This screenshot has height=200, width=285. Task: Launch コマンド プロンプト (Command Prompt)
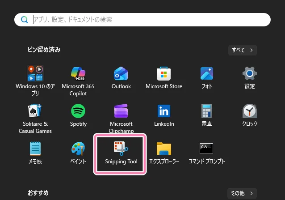pyautogui.click(x=207, y=149)
